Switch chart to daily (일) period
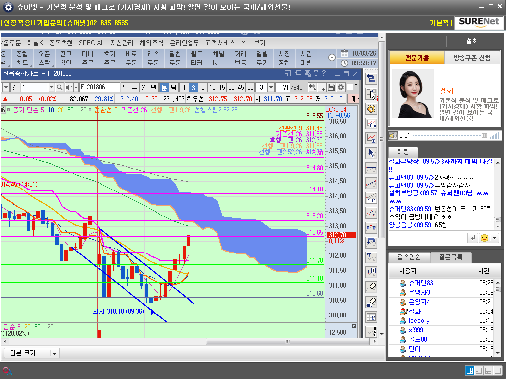The height and width of the screenshot is (379, 506). [125, 87]
